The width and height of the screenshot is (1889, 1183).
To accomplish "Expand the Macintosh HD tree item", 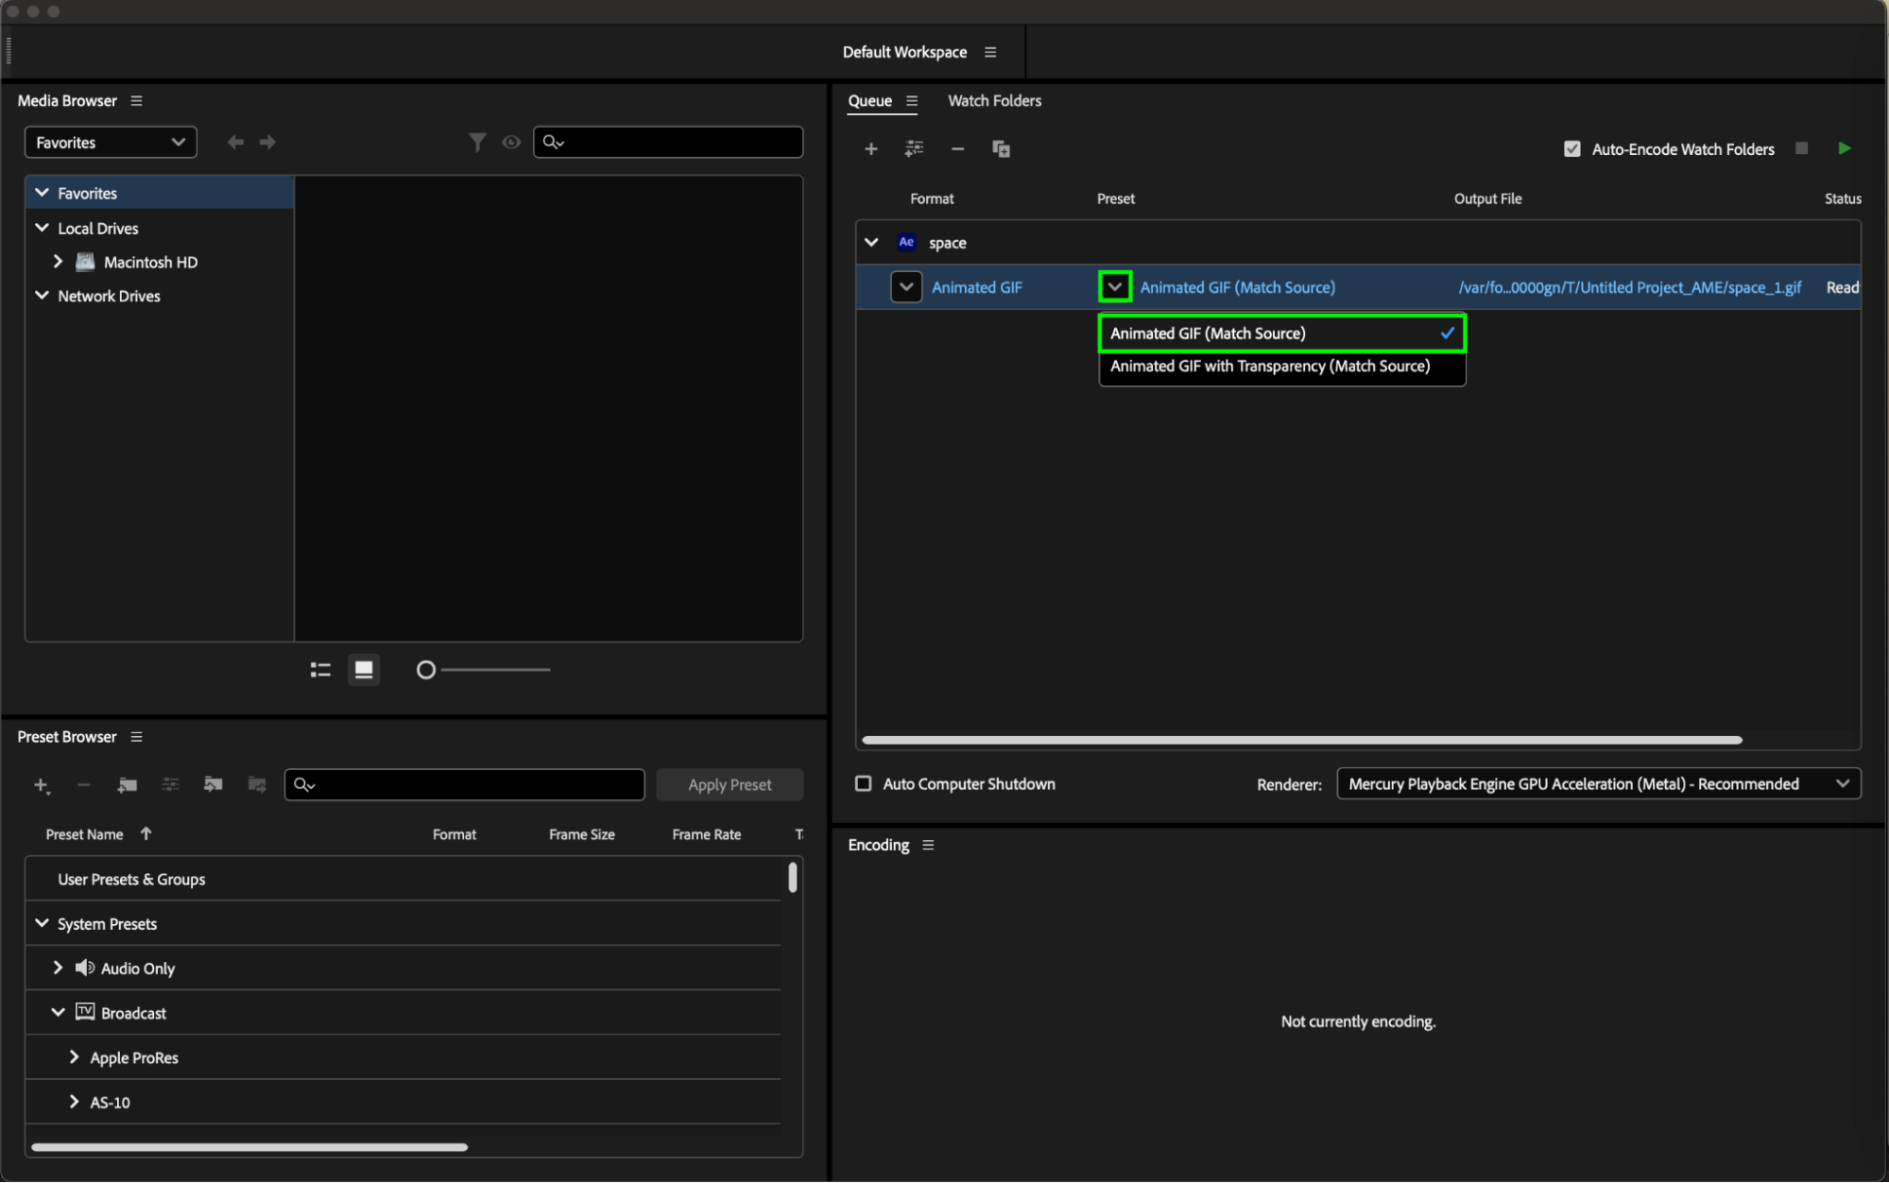I will (x=59, y=262).
